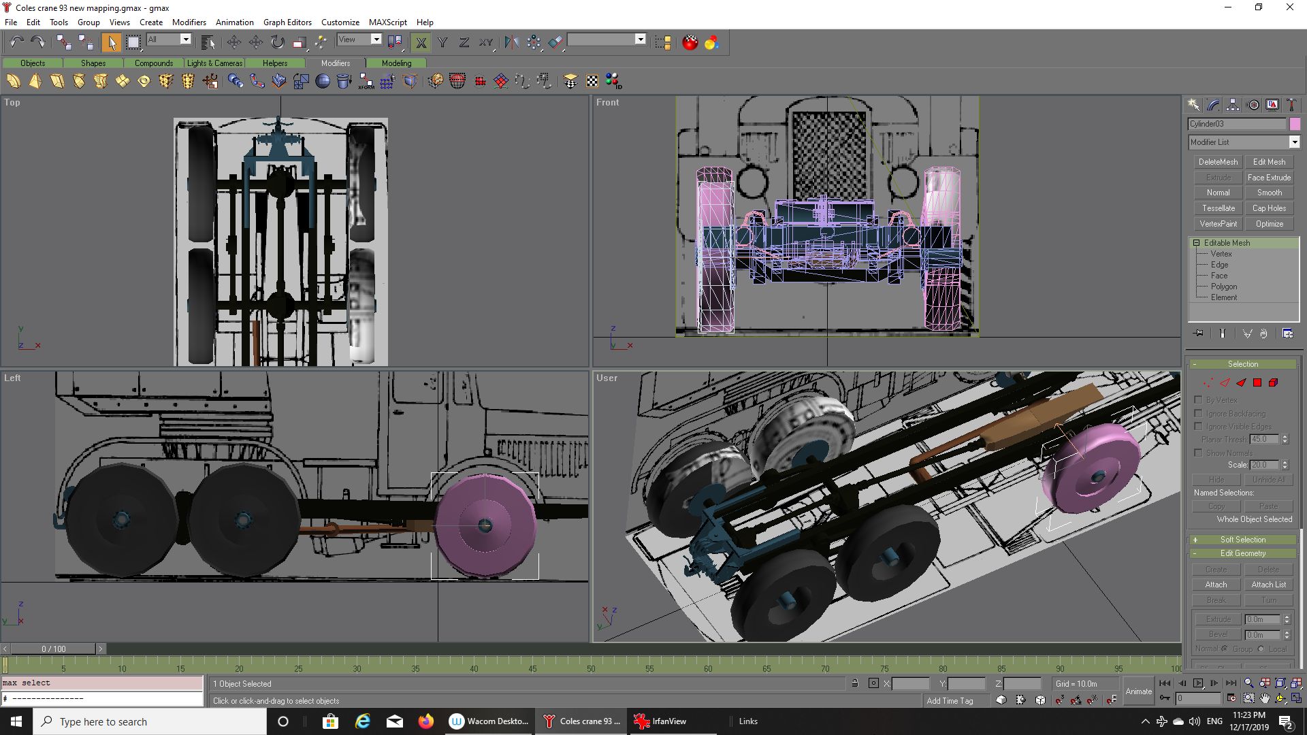This screenshot has width=1307, height=735.
Task: Open the Modifier List dropdown
Action: (1294, 142)
